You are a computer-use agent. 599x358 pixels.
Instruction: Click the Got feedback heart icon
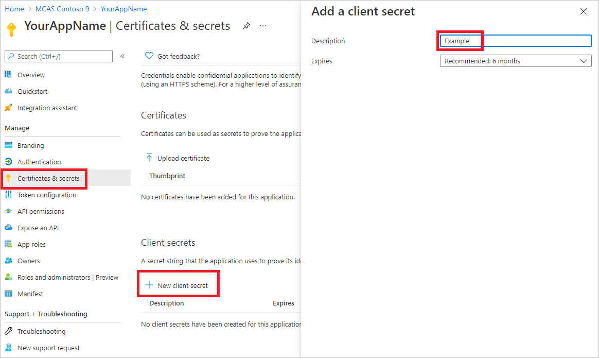click(x=149, y=56)
